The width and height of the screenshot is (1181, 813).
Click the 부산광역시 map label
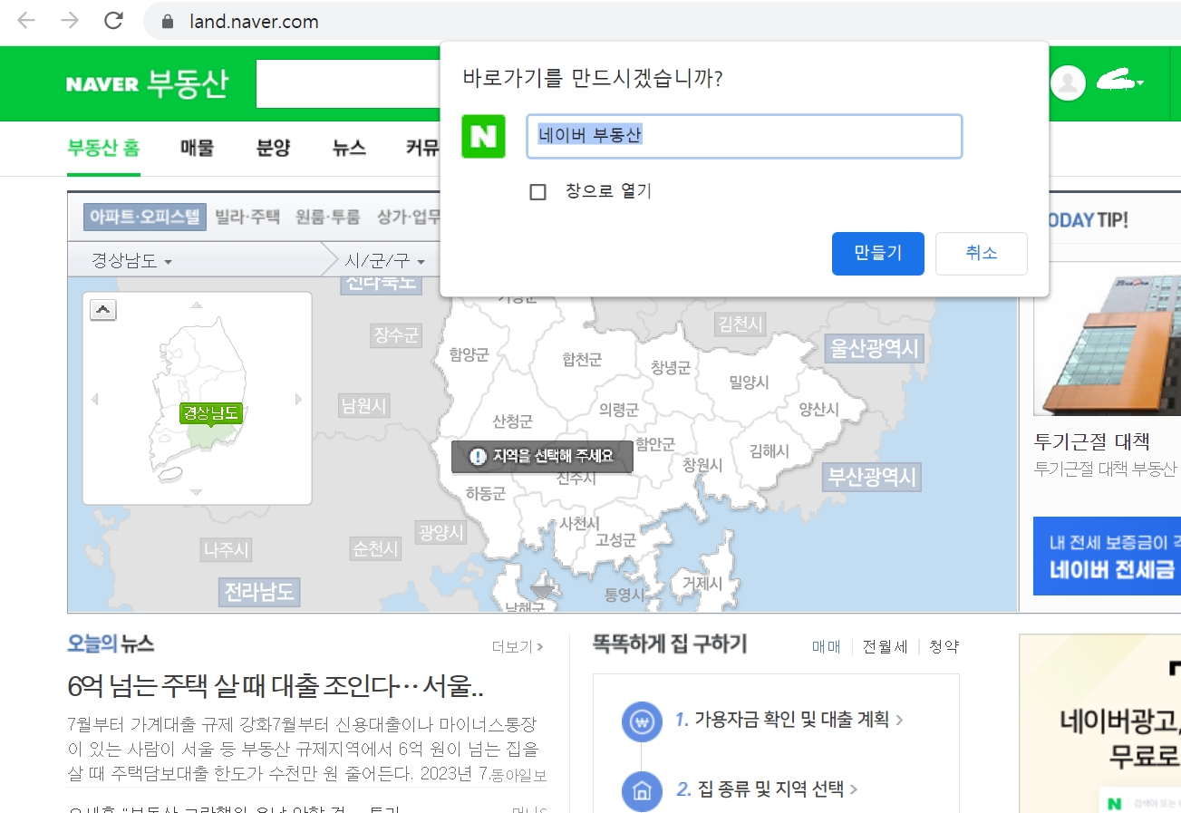pyautogui.click(x=871, y=477)
